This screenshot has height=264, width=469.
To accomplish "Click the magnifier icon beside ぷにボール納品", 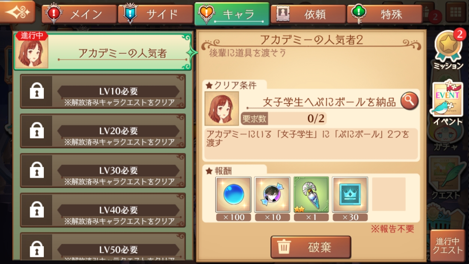I will point(409,101).
